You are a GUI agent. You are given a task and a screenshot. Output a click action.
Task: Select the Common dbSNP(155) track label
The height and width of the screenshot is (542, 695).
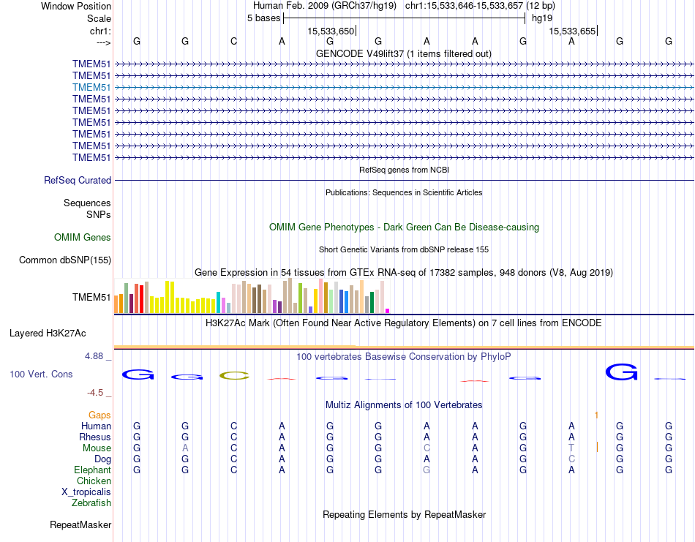point(65,260)
